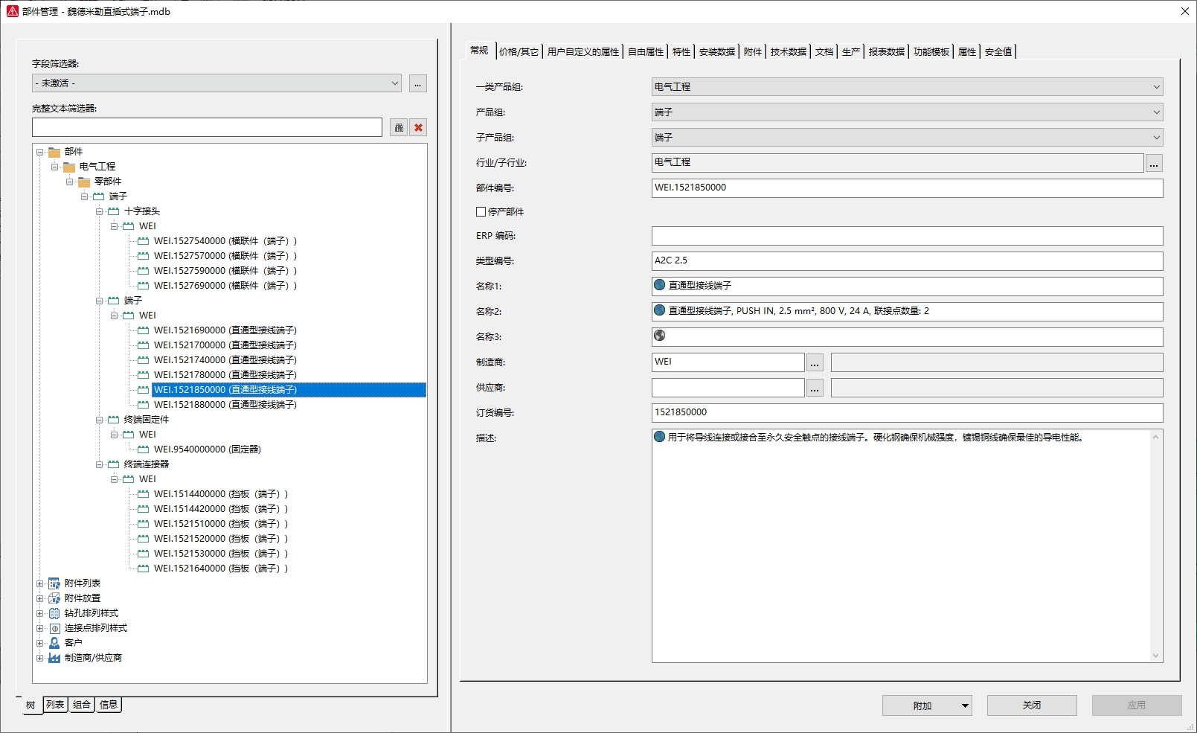
Task: Switch to the 列表 view tab
Action: tap(55, 705)
